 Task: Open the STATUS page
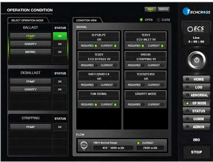pos(196,111)
